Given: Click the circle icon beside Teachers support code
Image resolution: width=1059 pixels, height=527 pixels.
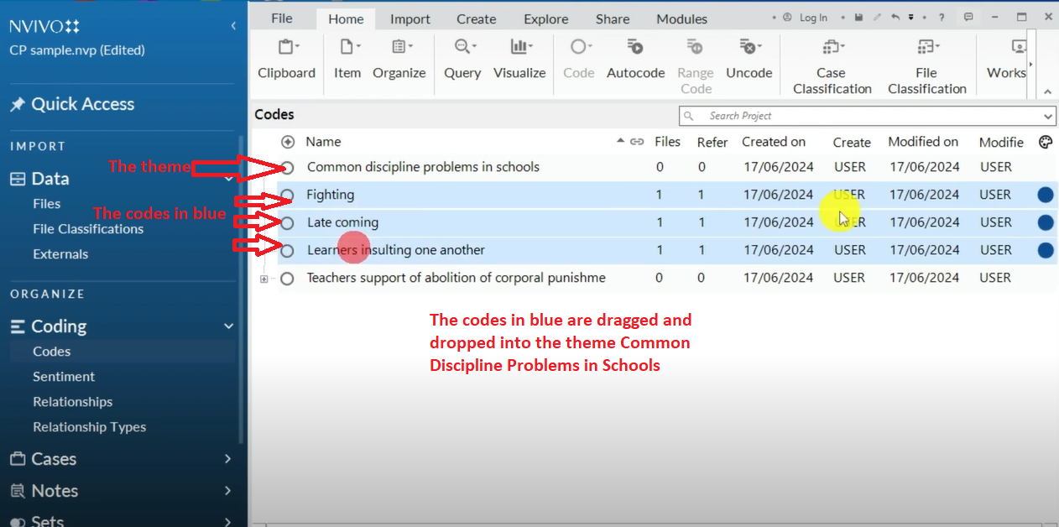Looking at the screenshot, I should tap(287, 279).
